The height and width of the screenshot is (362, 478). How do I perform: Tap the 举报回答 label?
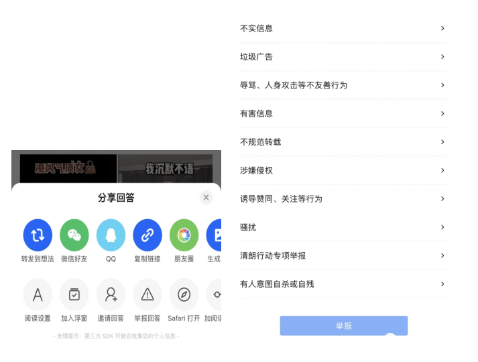147,318
